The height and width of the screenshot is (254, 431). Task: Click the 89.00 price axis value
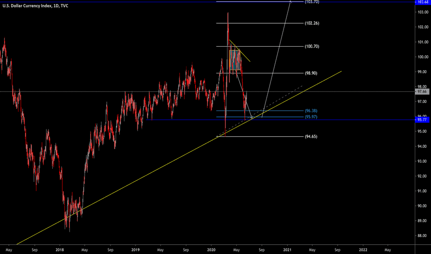pyautogui.click(x=423, y=221)
